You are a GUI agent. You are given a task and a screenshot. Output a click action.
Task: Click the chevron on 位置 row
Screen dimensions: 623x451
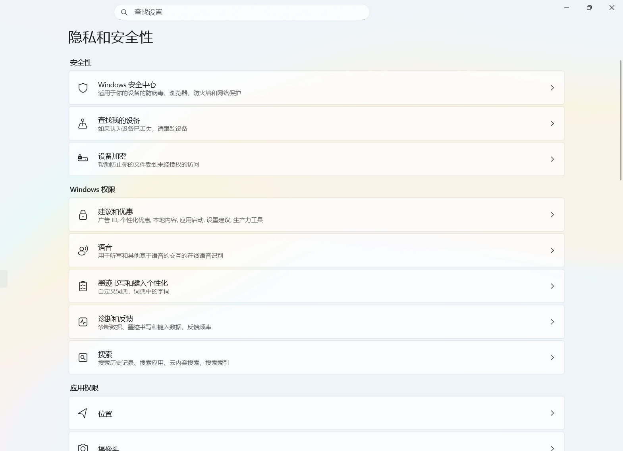point(552,413)
